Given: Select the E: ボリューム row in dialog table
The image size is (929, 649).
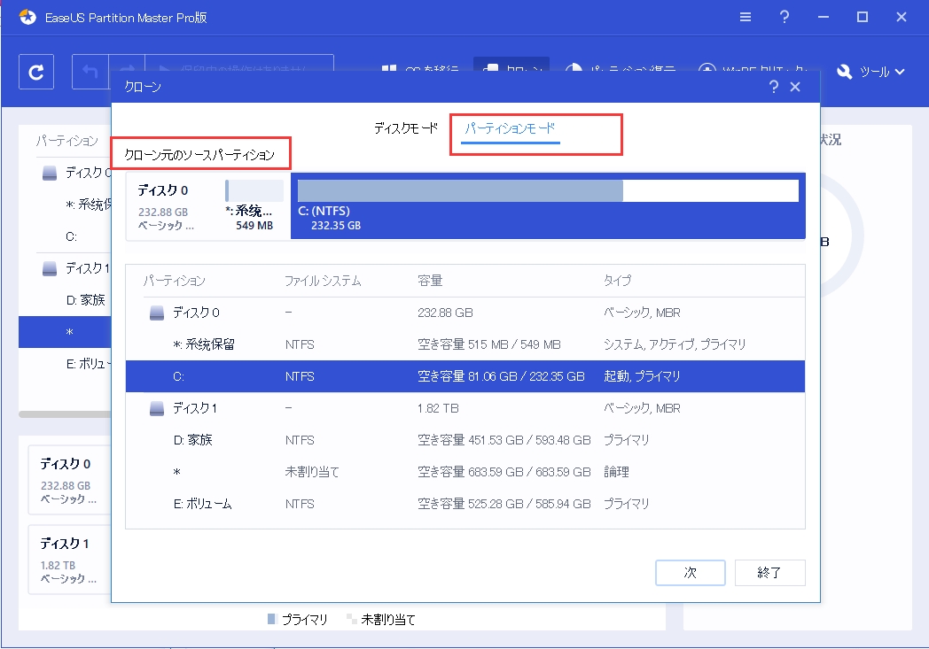Looking at the screenshot, I should [465, 504].
